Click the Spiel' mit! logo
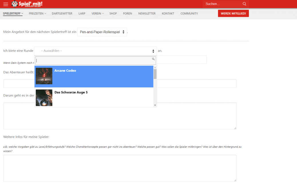This screenshot has width=297, height=186. click(x=27, y=4)
